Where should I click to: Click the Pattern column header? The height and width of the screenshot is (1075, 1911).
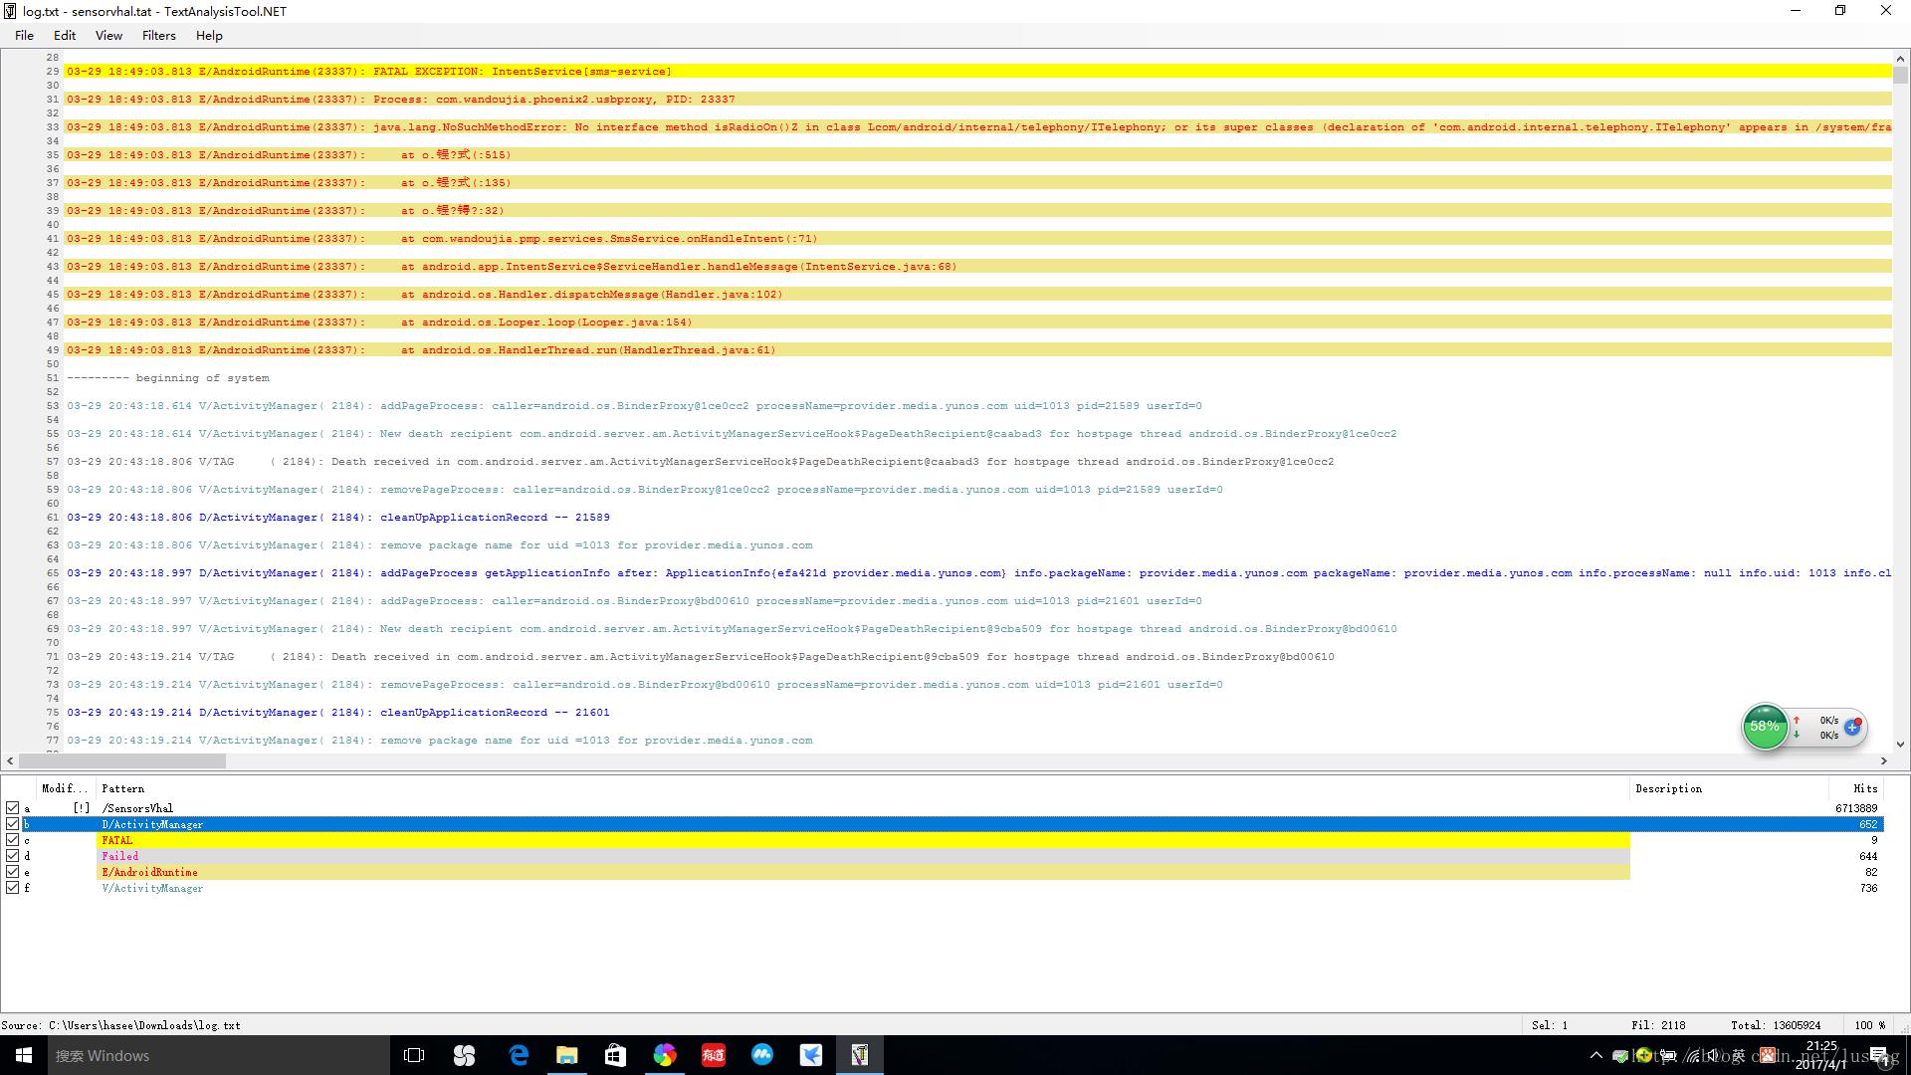click(x=863, y=788)
